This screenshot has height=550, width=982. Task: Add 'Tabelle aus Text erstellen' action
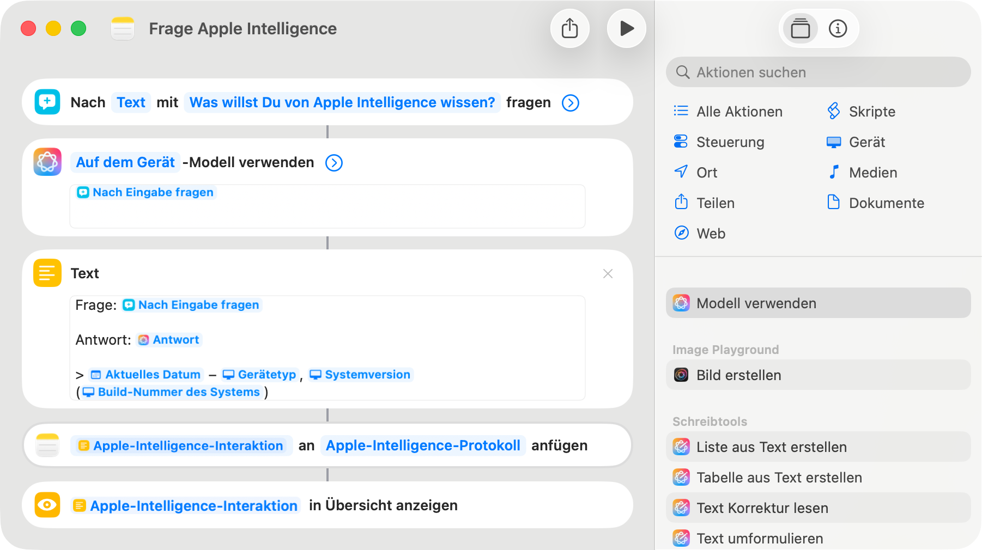point(819,477)
